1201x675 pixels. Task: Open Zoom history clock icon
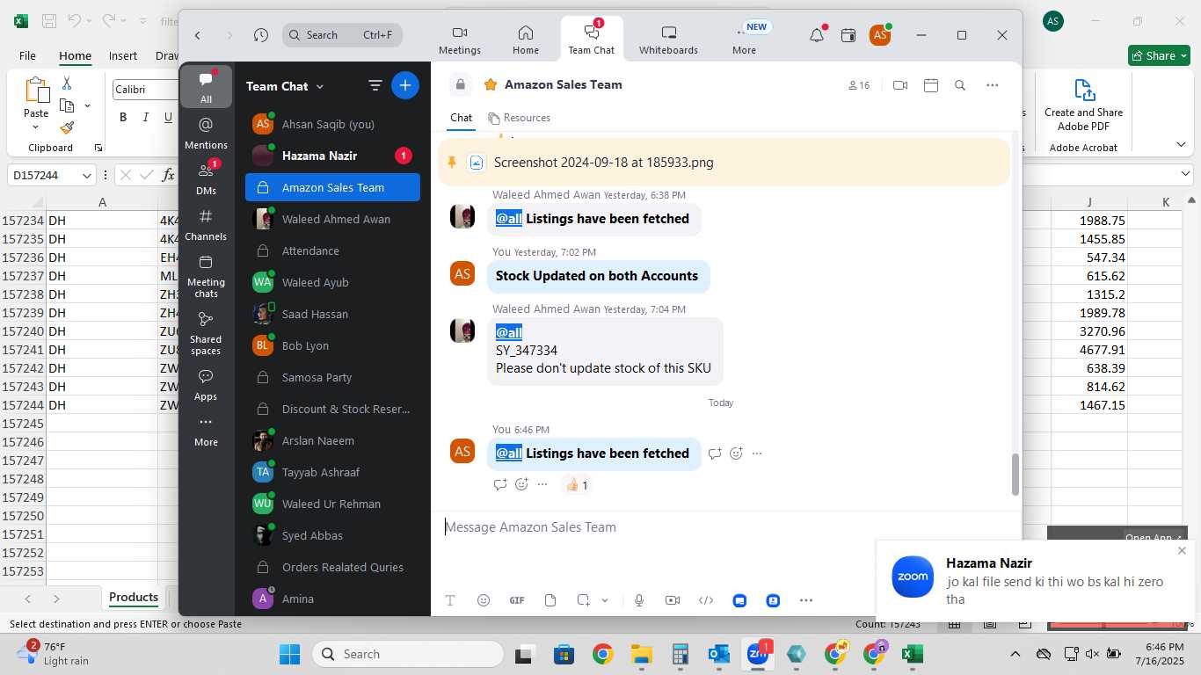(x=261, y=35)
